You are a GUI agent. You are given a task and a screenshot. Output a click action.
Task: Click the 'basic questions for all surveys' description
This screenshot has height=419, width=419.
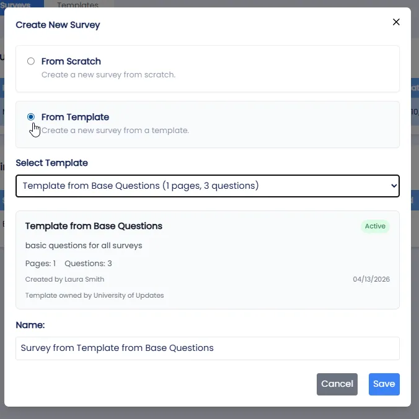point(84,245)
